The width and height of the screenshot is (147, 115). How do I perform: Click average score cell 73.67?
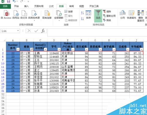coord(136,91)
